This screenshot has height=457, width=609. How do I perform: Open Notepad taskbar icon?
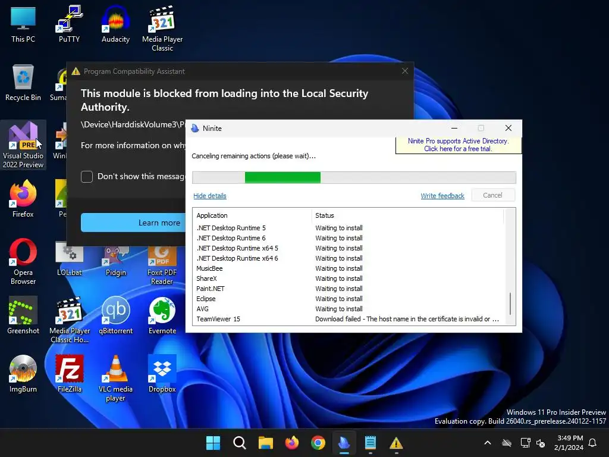[370, 443]
